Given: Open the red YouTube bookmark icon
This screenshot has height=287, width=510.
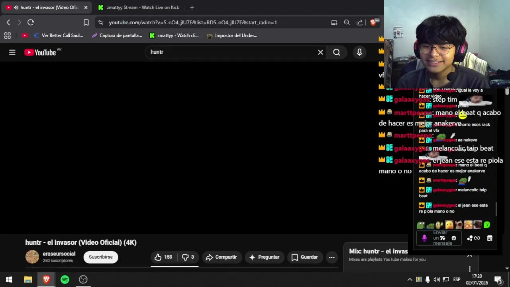Looking at the screenshot, I should coord(25,35).
